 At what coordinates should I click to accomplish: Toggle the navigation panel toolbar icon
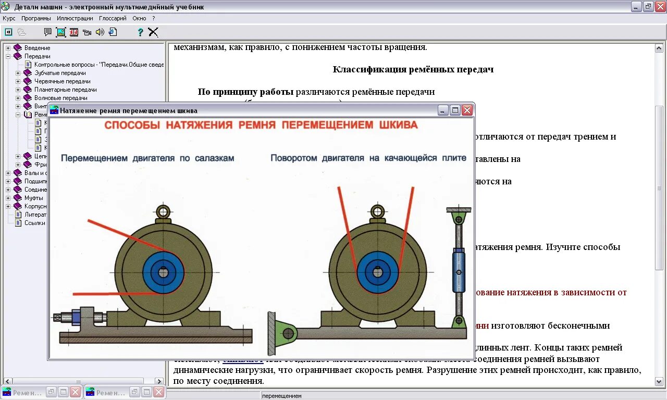point(8,32)
